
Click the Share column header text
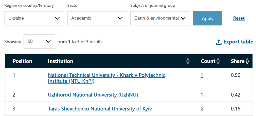(x=238, y=61)
